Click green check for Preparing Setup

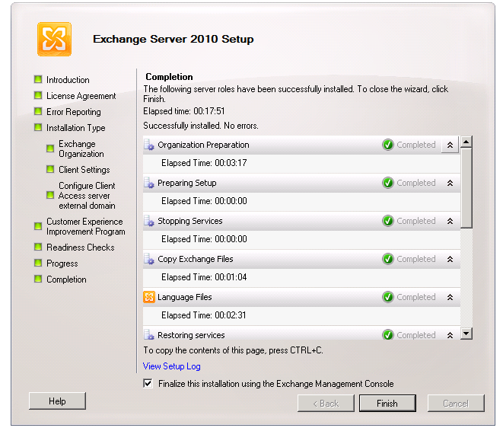[388, 183]
